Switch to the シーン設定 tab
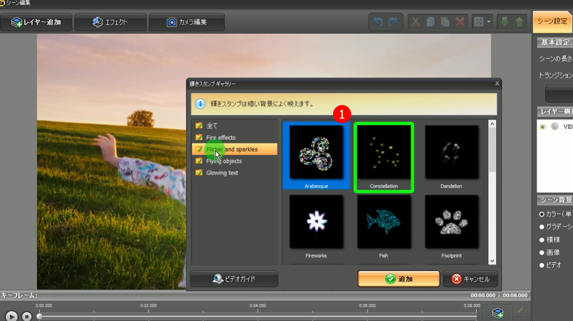The height and width of the screenshot is (321, 573). point(552,21)
